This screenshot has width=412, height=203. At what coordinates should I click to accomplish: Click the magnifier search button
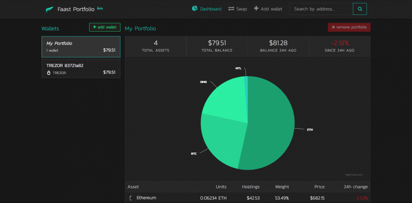coord(360,9)
